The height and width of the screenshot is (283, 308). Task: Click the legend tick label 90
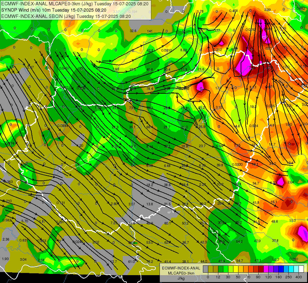point(258,277)
